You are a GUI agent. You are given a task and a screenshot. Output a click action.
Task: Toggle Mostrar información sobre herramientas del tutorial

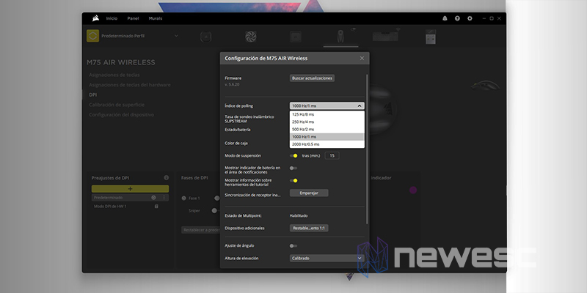(293, 180)
